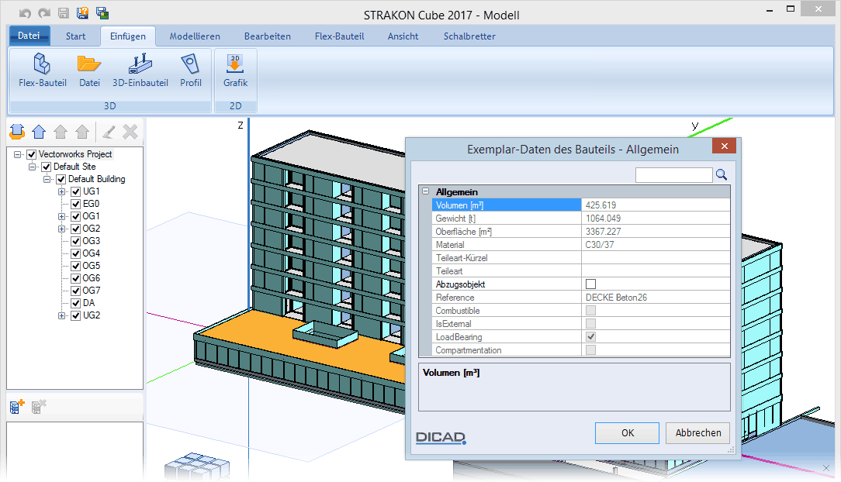Click the blue house icon above tree

(x=39, y=131)
